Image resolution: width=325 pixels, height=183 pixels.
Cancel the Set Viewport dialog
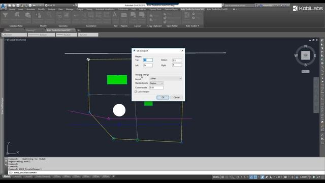tap(176, 97)
